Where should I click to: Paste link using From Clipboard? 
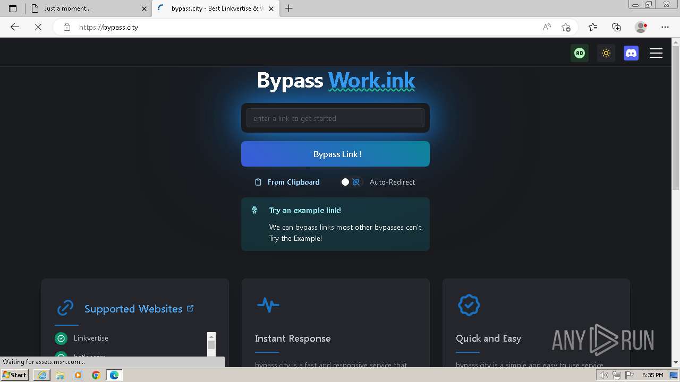pyautogui.click(x=287, y=182)
